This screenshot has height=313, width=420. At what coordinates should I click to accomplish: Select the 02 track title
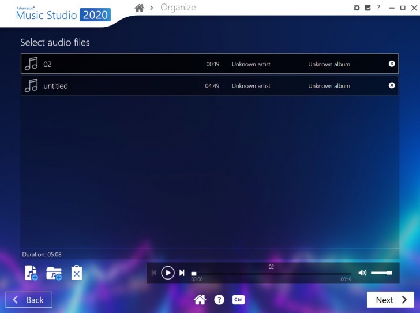47,64
